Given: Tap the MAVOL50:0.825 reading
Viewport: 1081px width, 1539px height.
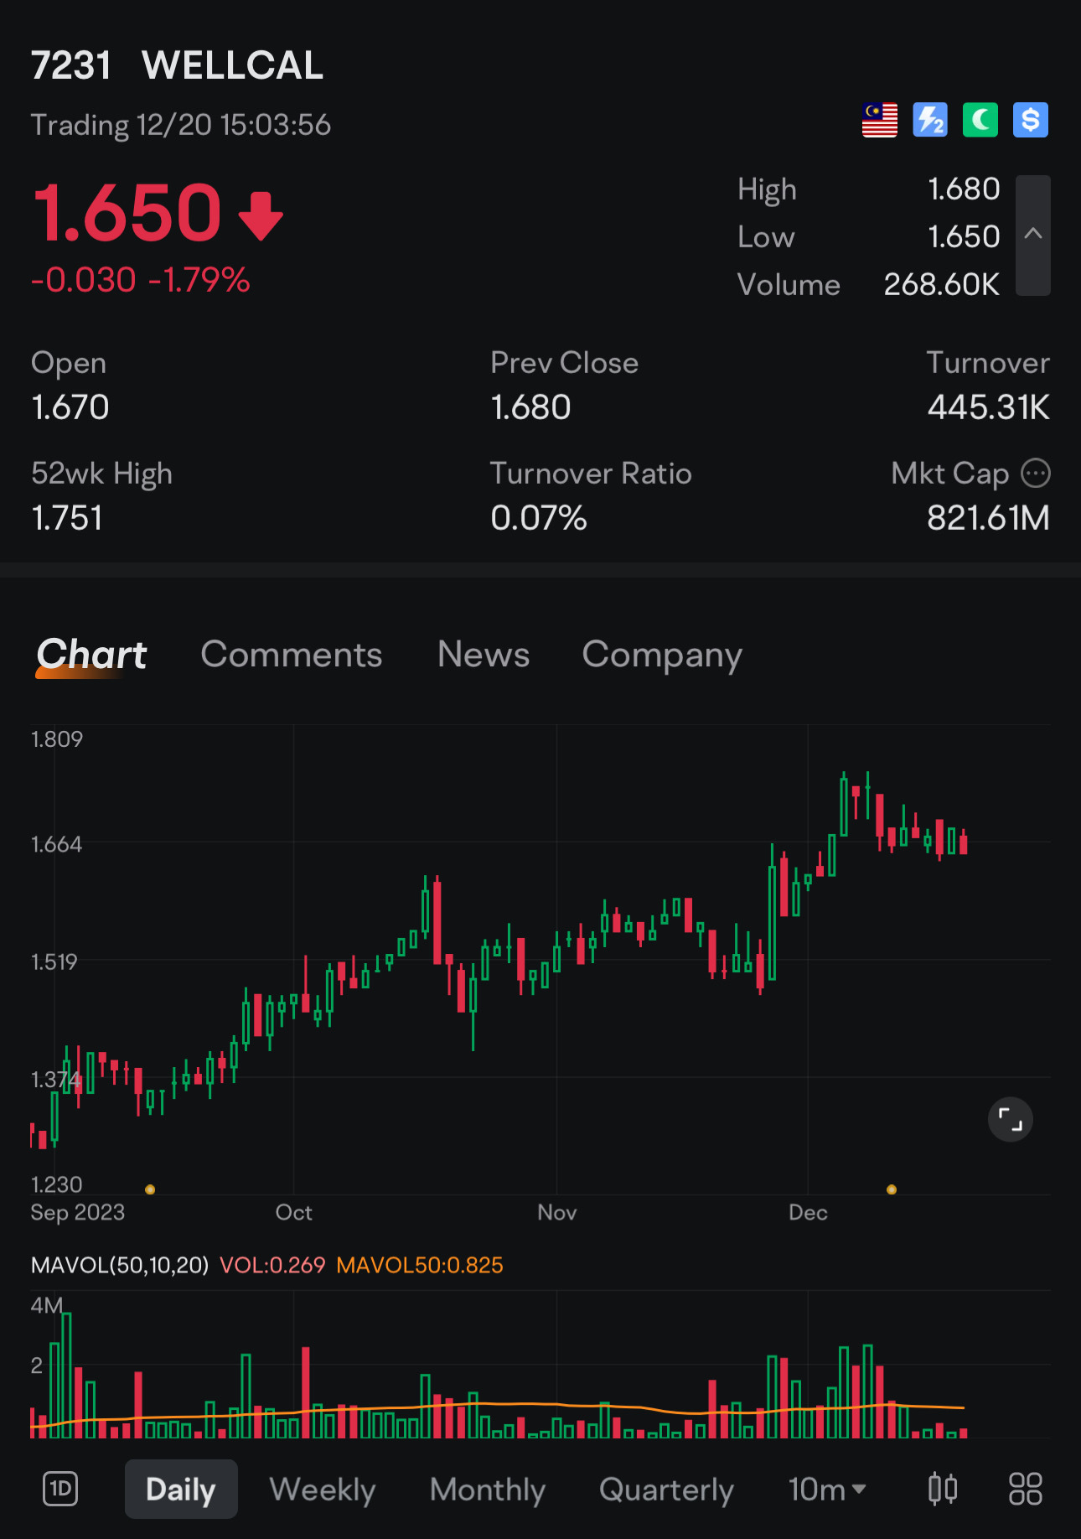Looking at the screenshot, I should point(420,1265).
